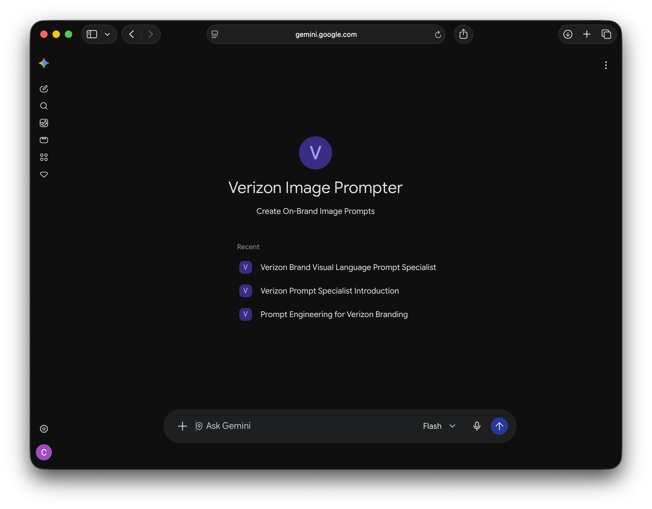The width and height of the screenshot is (652, 509).
Task: Click the plus icon to add attachments
Action: 183,426
